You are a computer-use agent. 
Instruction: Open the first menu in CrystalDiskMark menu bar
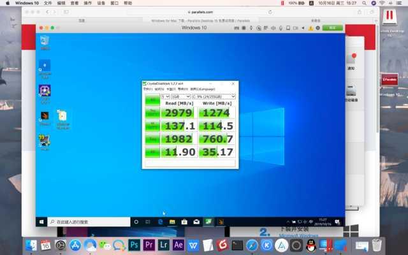coord(147,89)
